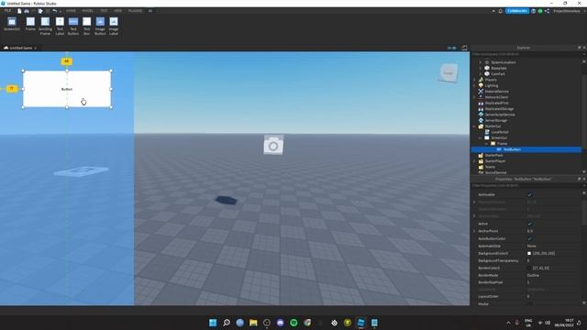Insert an Image Button element
Image resolution: width=587 pixels, height=330 pixels.
click(100, 26)
